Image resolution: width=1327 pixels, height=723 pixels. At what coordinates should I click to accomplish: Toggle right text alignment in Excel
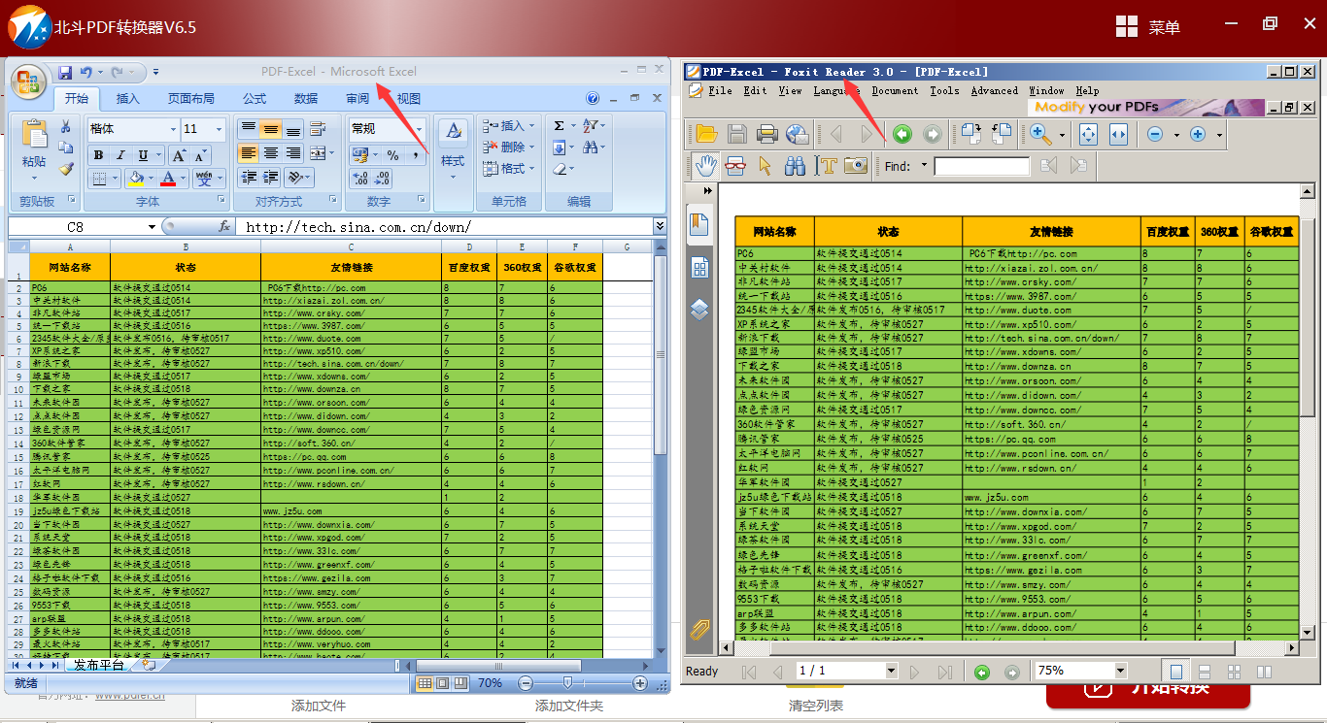(293, 153)
